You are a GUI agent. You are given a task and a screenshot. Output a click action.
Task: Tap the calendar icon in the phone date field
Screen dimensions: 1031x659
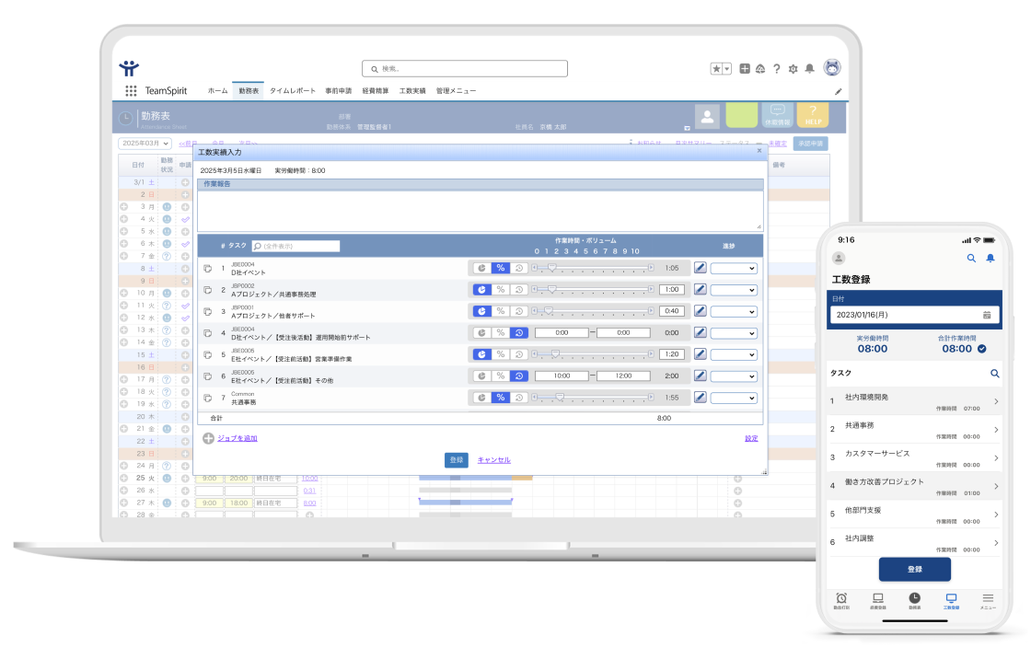coord(986,315)
